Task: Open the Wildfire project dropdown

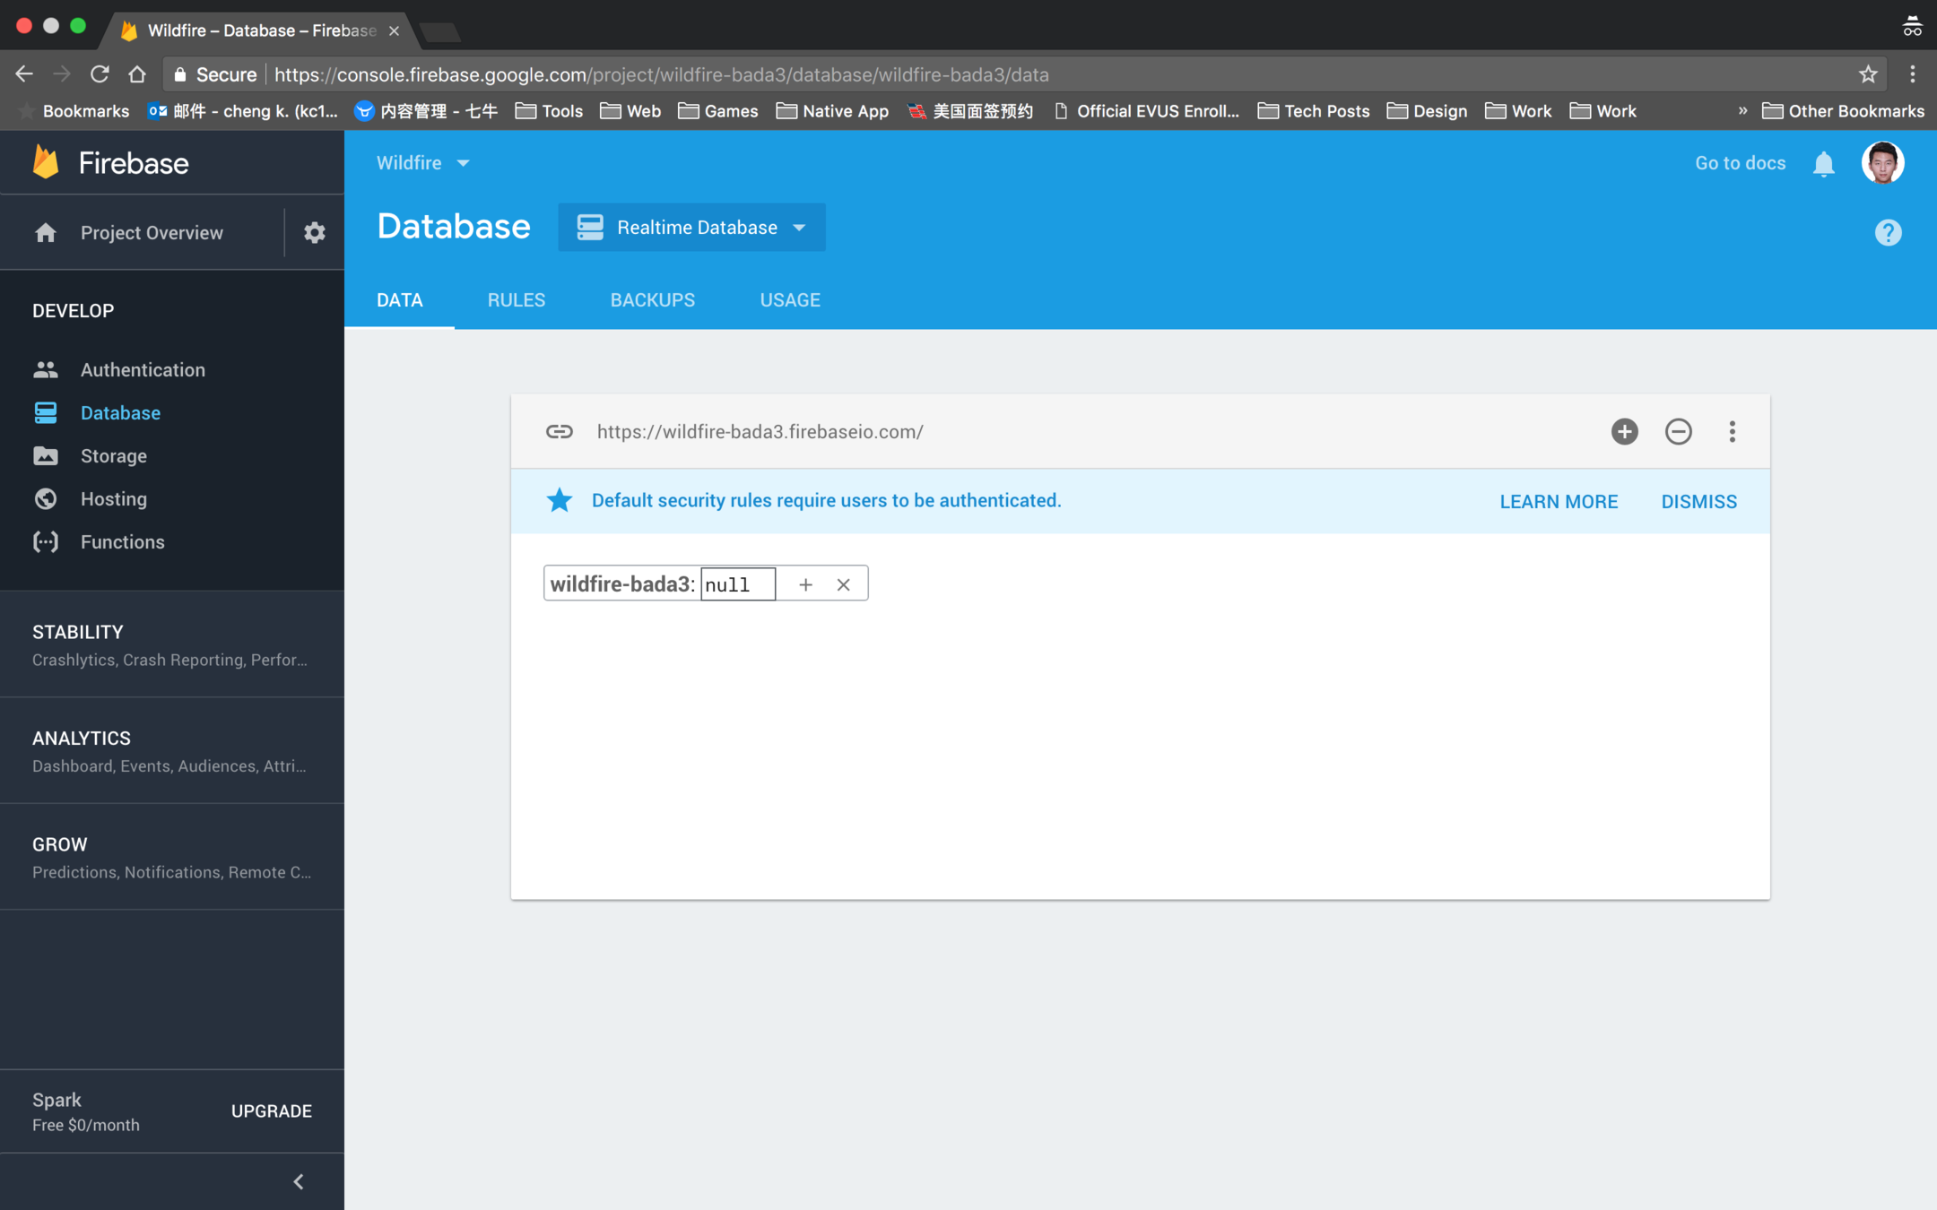Action: click(422, 163)
